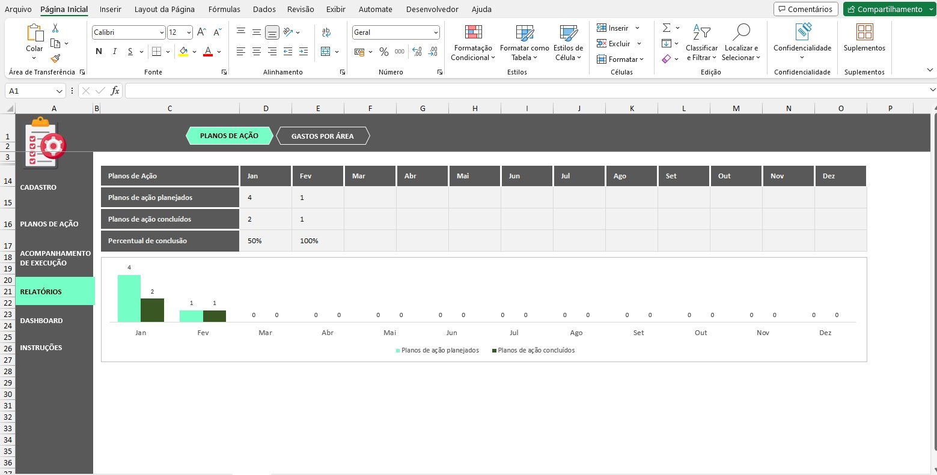
Task: Click the percent style icon
Action: click(x=383, y=52)
